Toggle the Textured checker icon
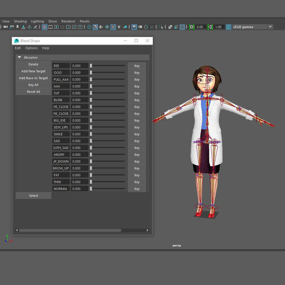The width and height of the screenshot is (285, 285). 113,27
